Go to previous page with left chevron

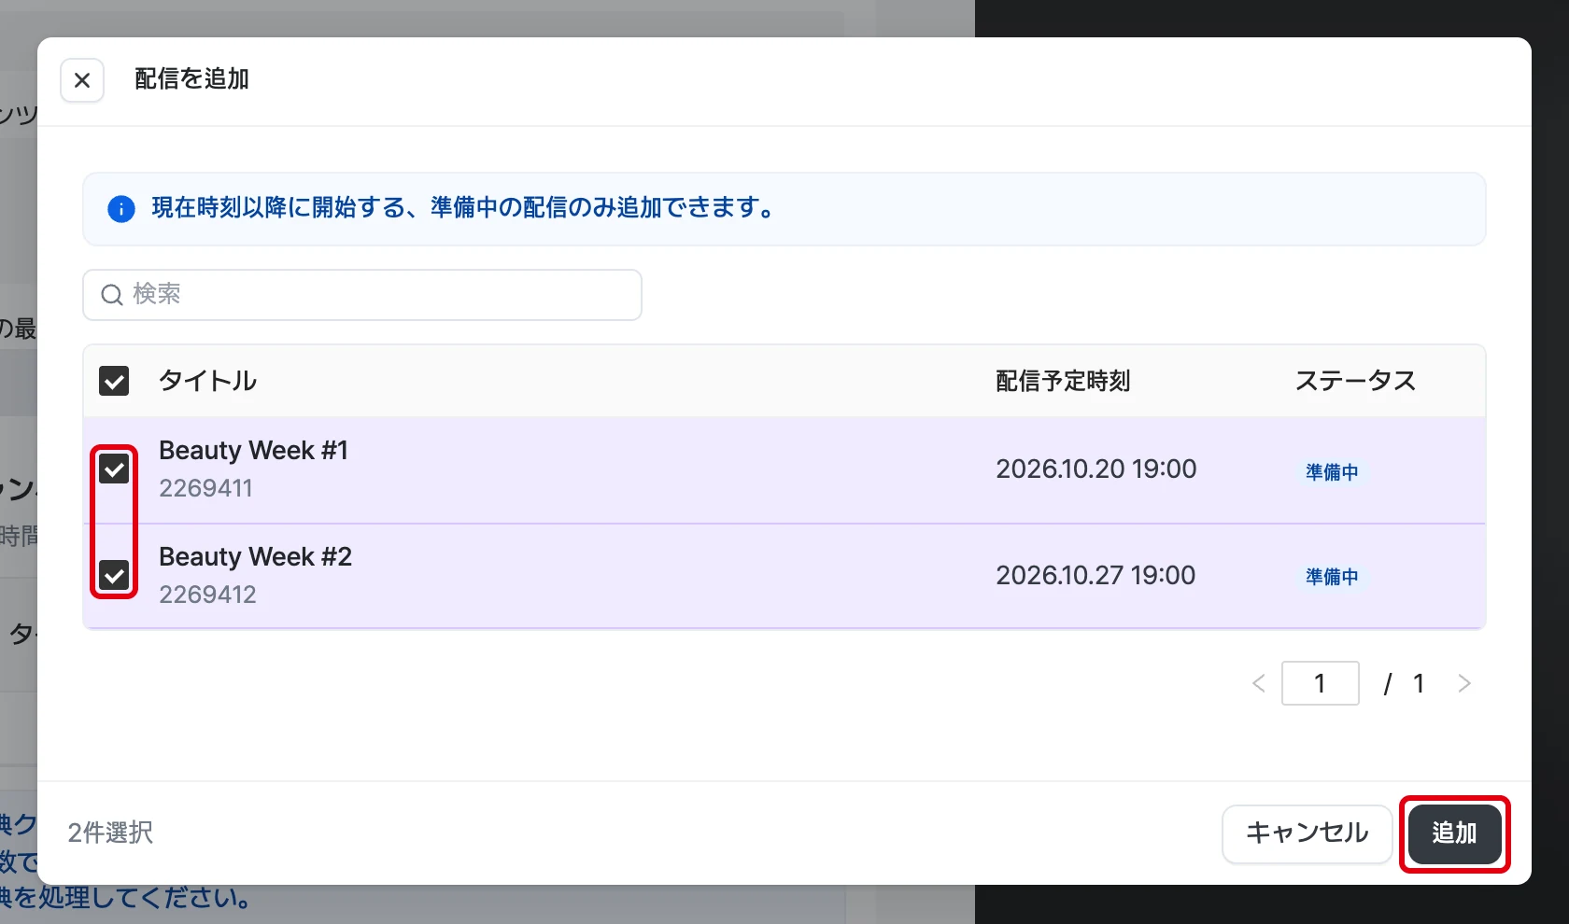pos(1259,684)
